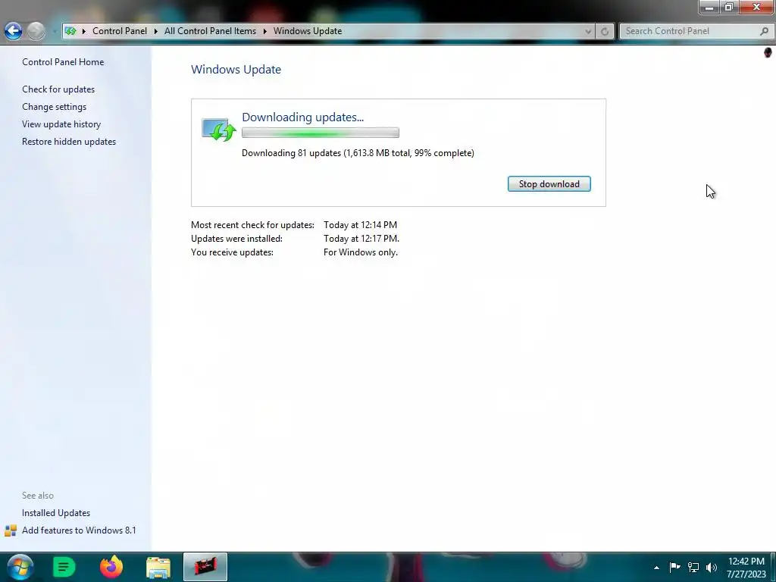Close the Windows Update window

click(757, 7)
